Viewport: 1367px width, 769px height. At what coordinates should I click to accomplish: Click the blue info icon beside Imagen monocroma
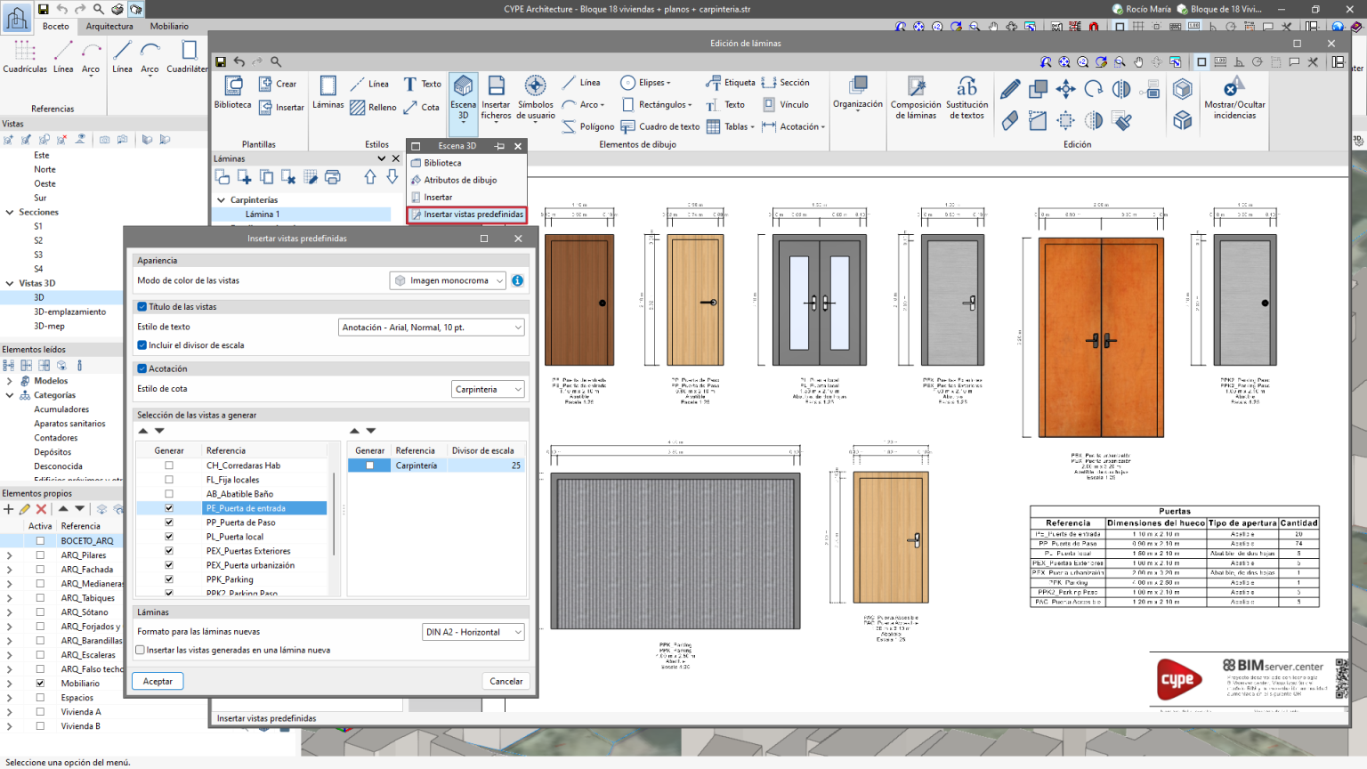[x=517, y=280]
